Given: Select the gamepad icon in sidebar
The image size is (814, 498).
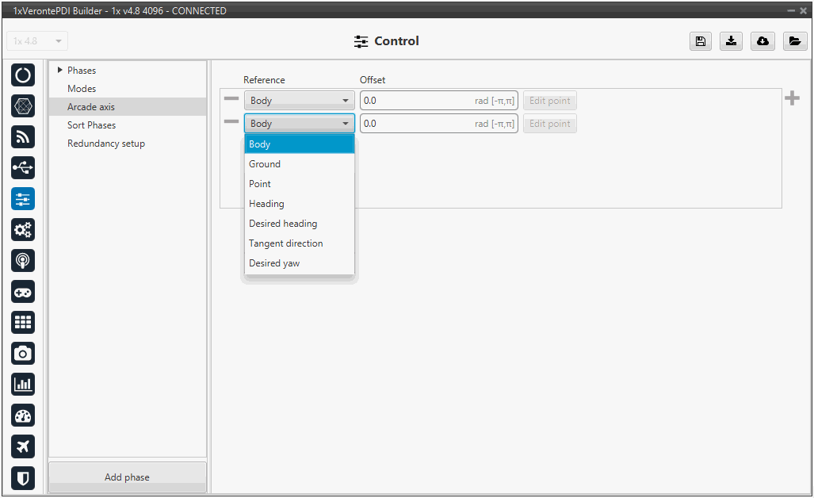Looking at the screenshot, I should pos(23,291).
